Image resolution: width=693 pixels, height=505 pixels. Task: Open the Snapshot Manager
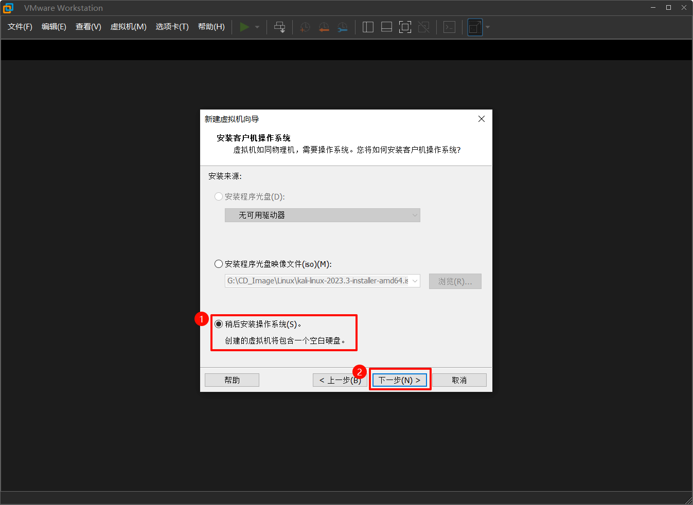[x=343, y=27]
